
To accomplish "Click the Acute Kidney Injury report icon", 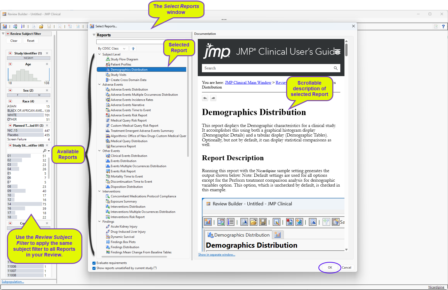I will pyautogui.click(x=108, y=227).
